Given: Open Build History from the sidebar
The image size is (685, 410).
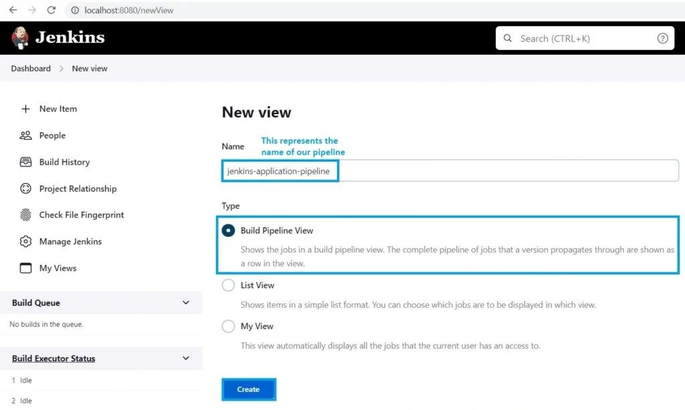Looking at the screenshot, I should coord(65,162).
